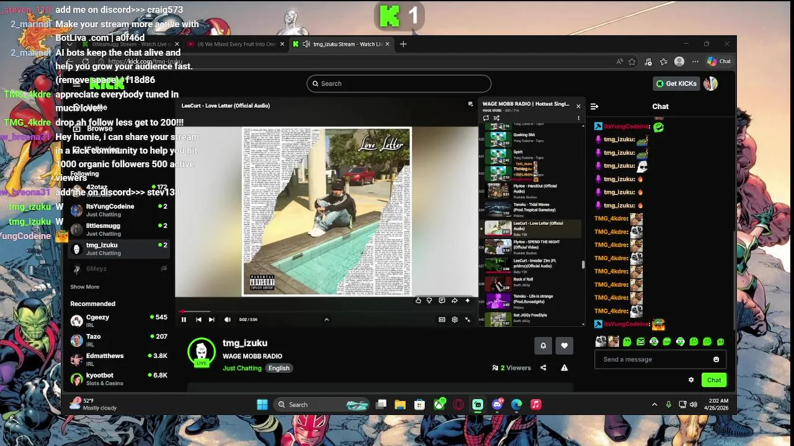Viewport: 794px width, 446px height.
Task: Pause the YouTube video in stream
Action: click(184, 320)
